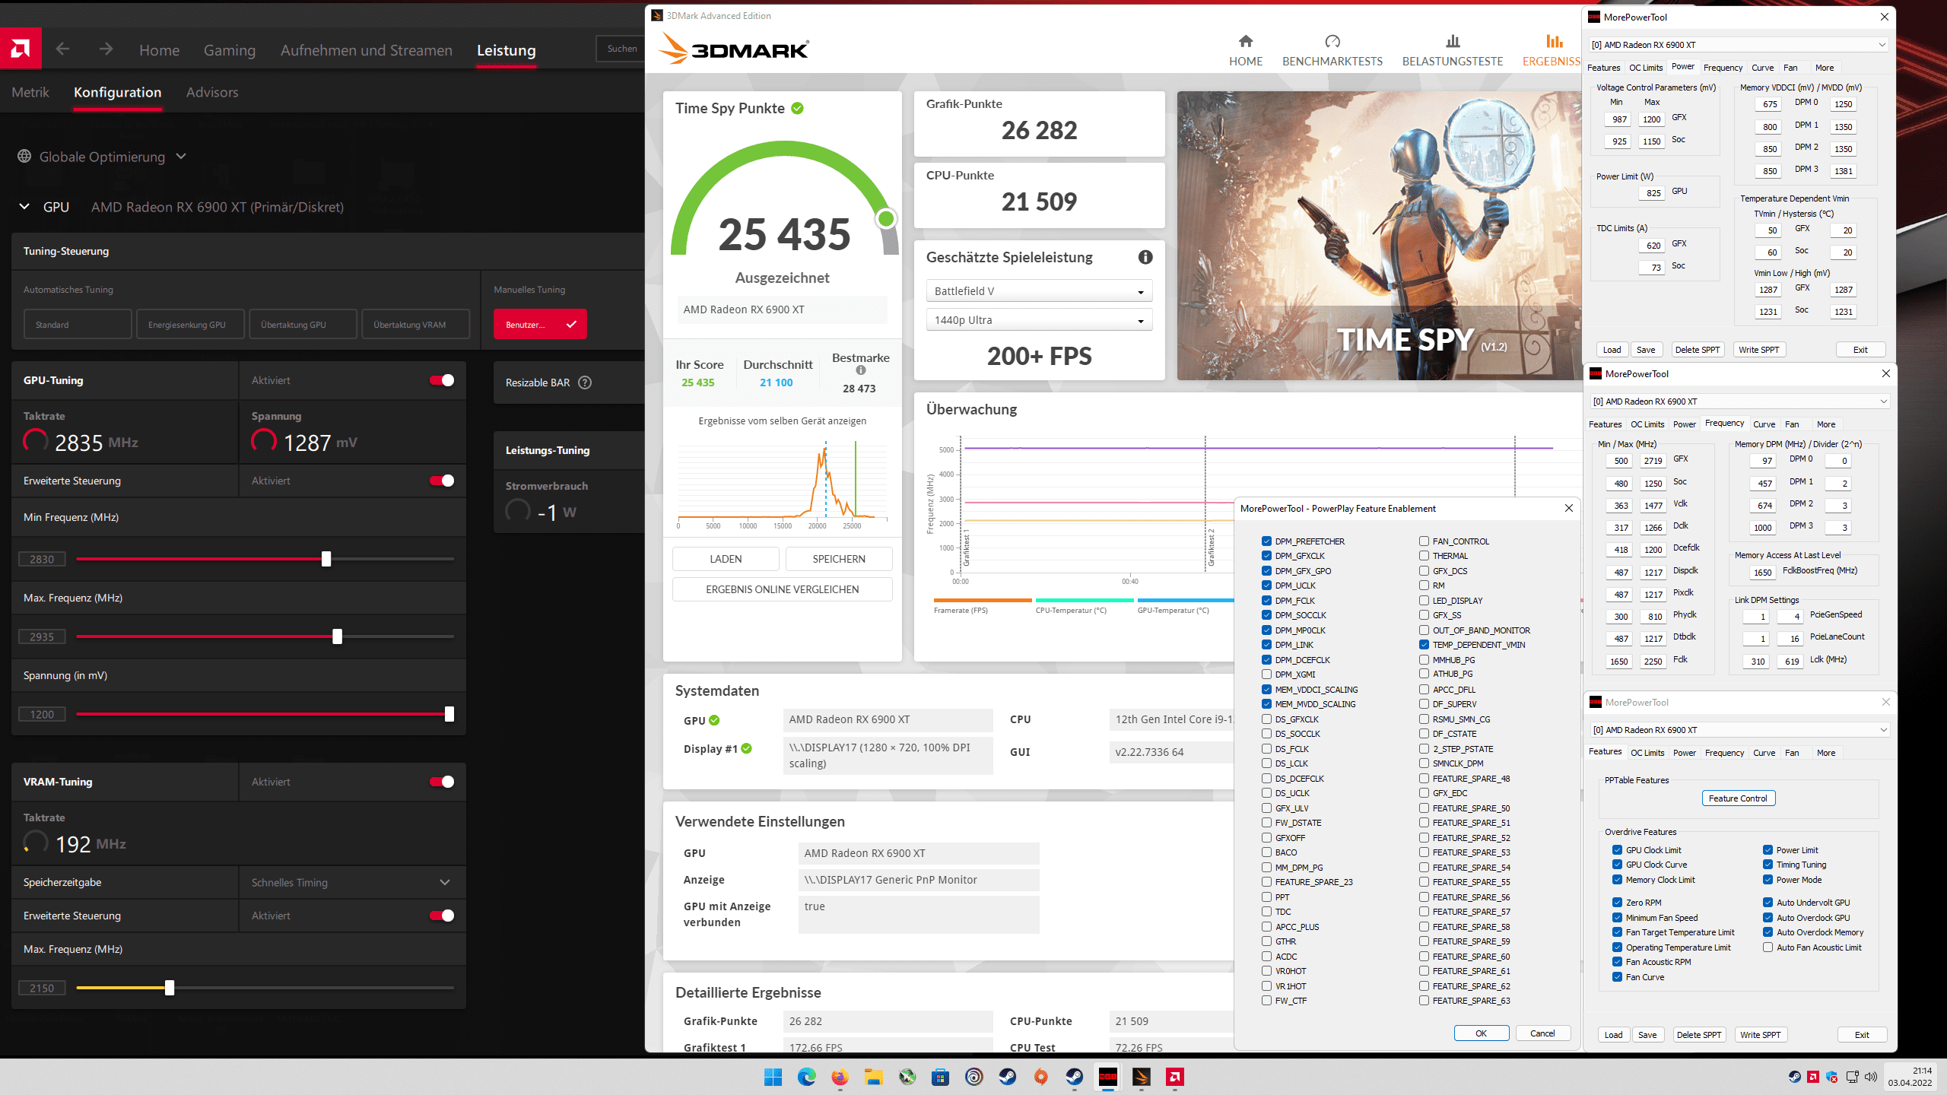Viewport: 1947px width, 1095px height.
Task: Click the info icon beside Geschätzte Spieleleistung
Action: (x=1145, y=257)
